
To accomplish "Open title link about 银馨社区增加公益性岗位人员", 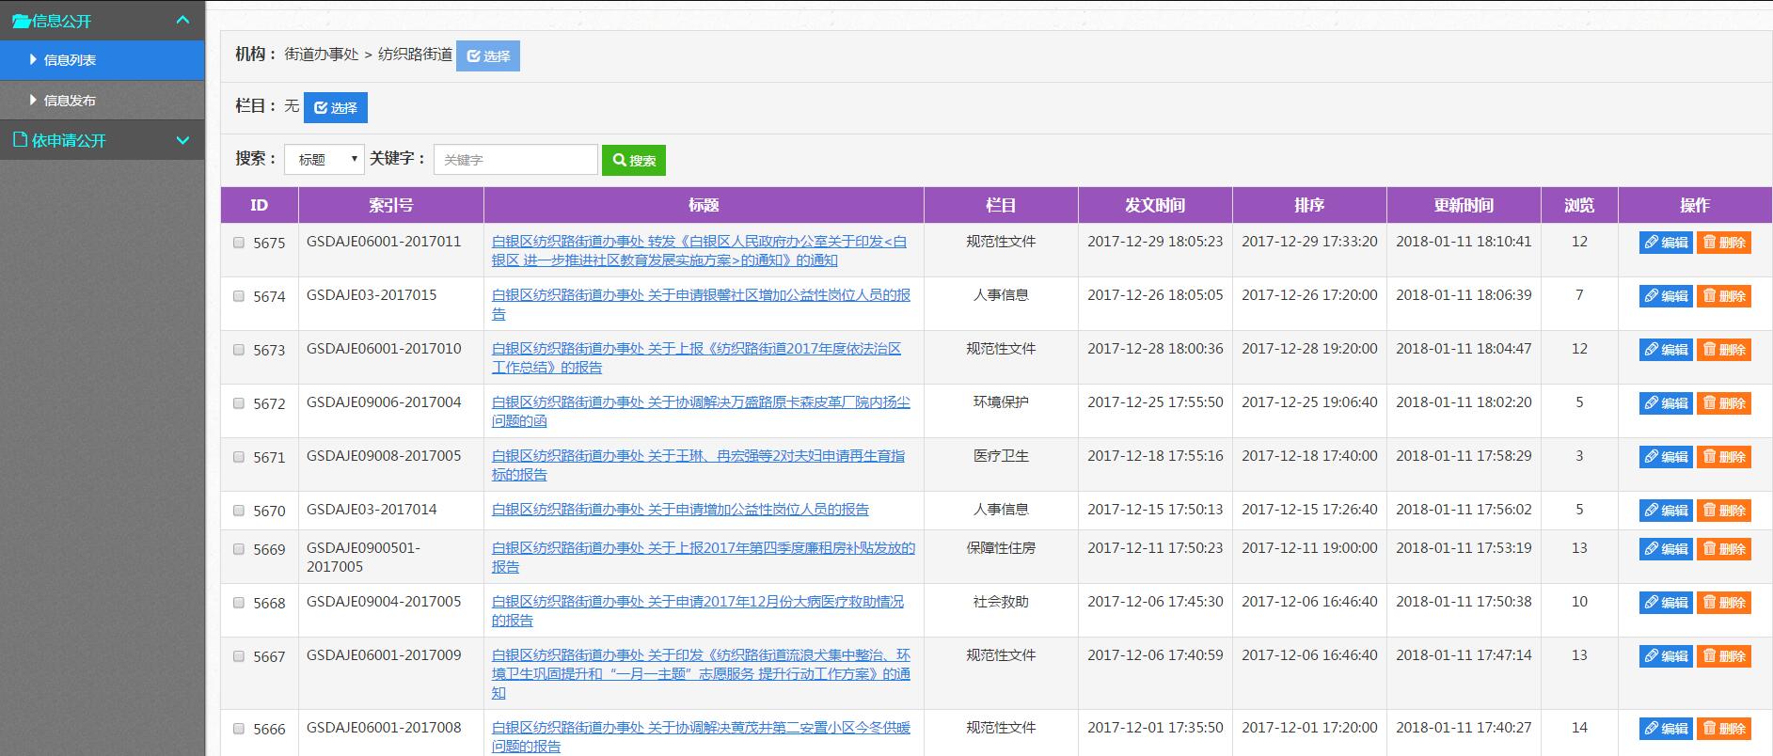I will 701,305.
